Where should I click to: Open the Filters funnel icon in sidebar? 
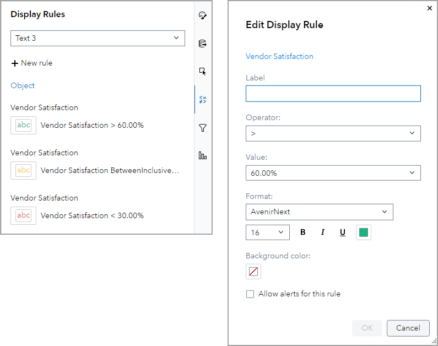[203, 128]
